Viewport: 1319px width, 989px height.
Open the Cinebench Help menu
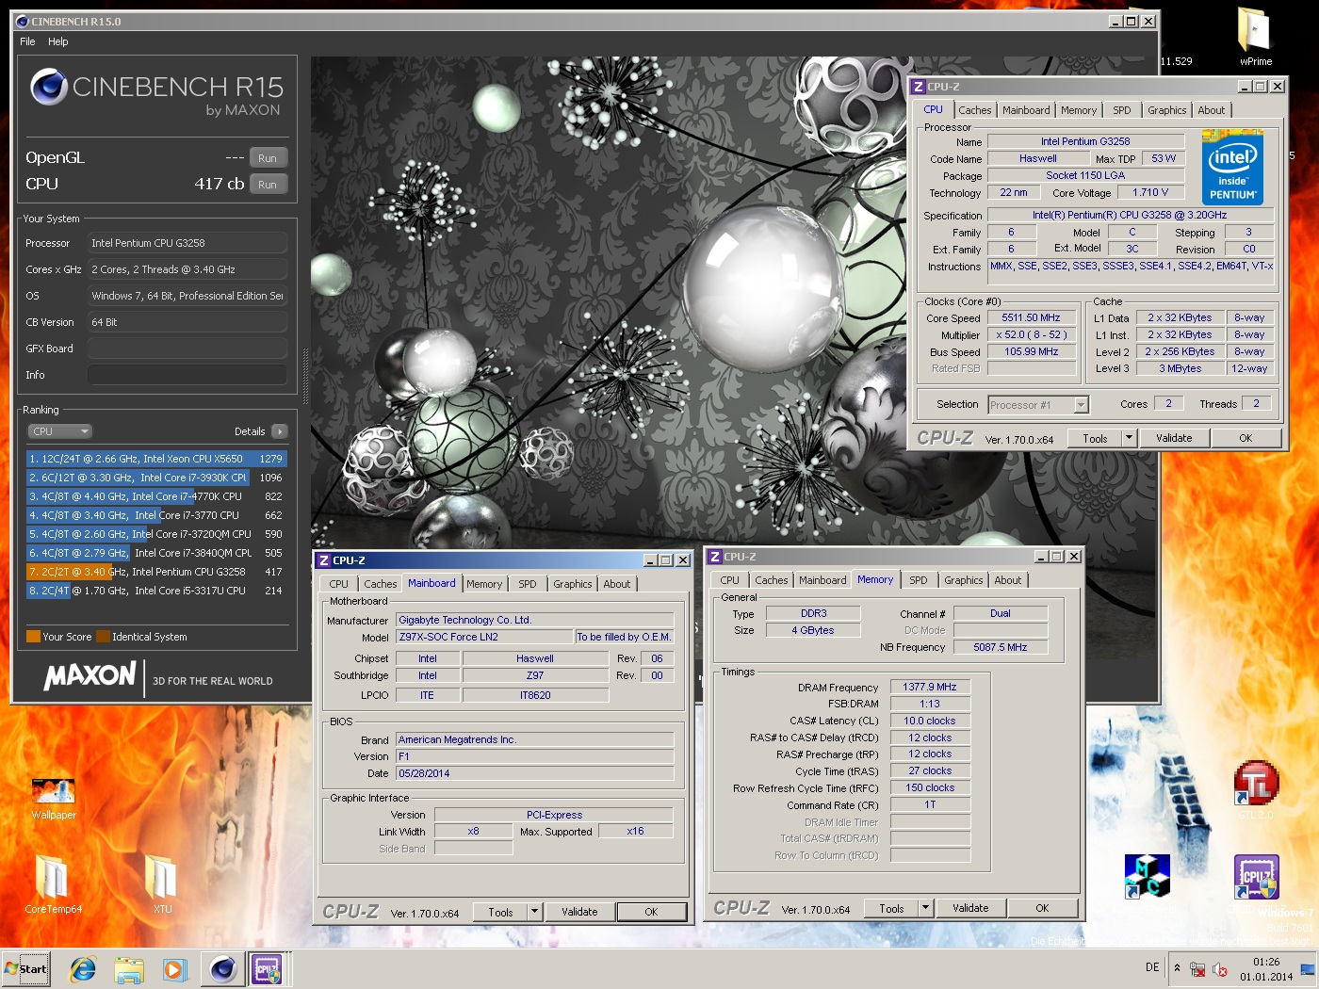click(x=58, y=41)
